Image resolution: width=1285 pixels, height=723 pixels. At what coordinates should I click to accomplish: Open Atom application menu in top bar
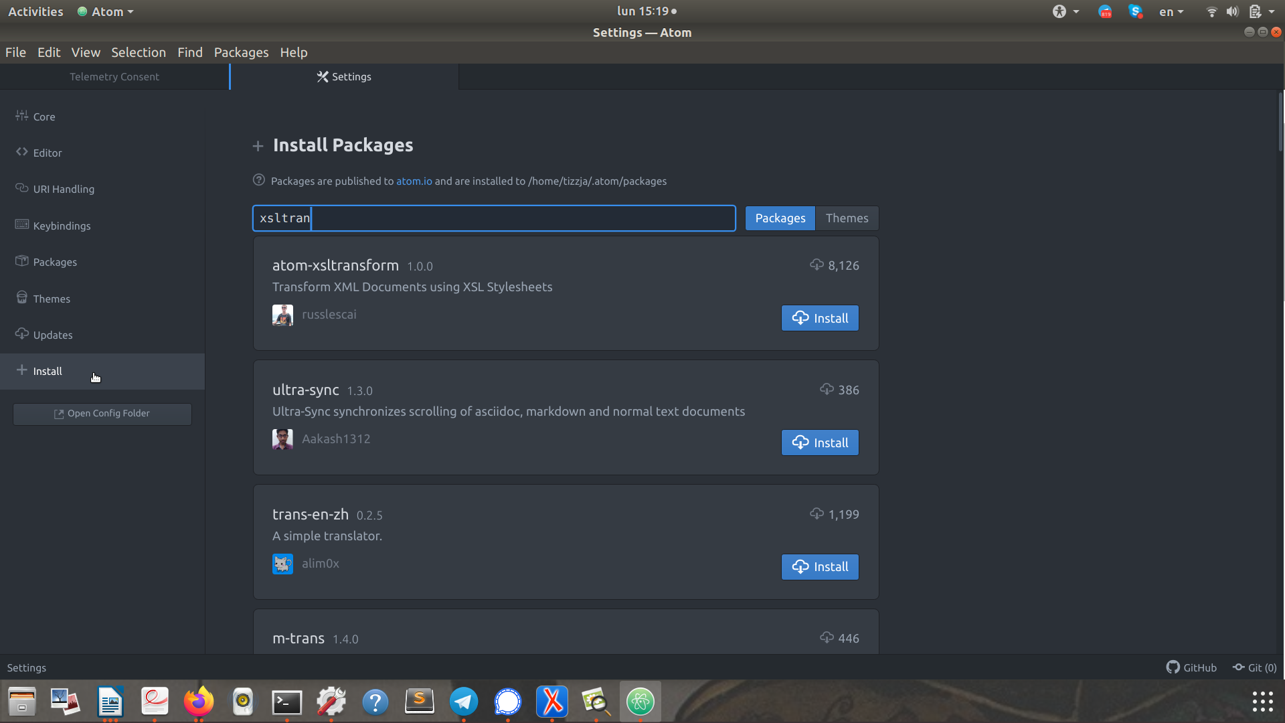(106, 11)
